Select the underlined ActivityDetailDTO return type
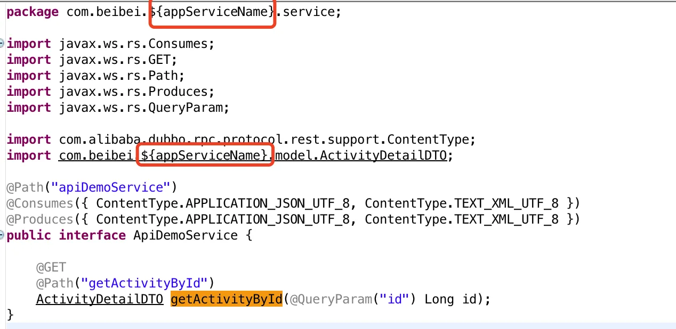 (x=100, y=299)
